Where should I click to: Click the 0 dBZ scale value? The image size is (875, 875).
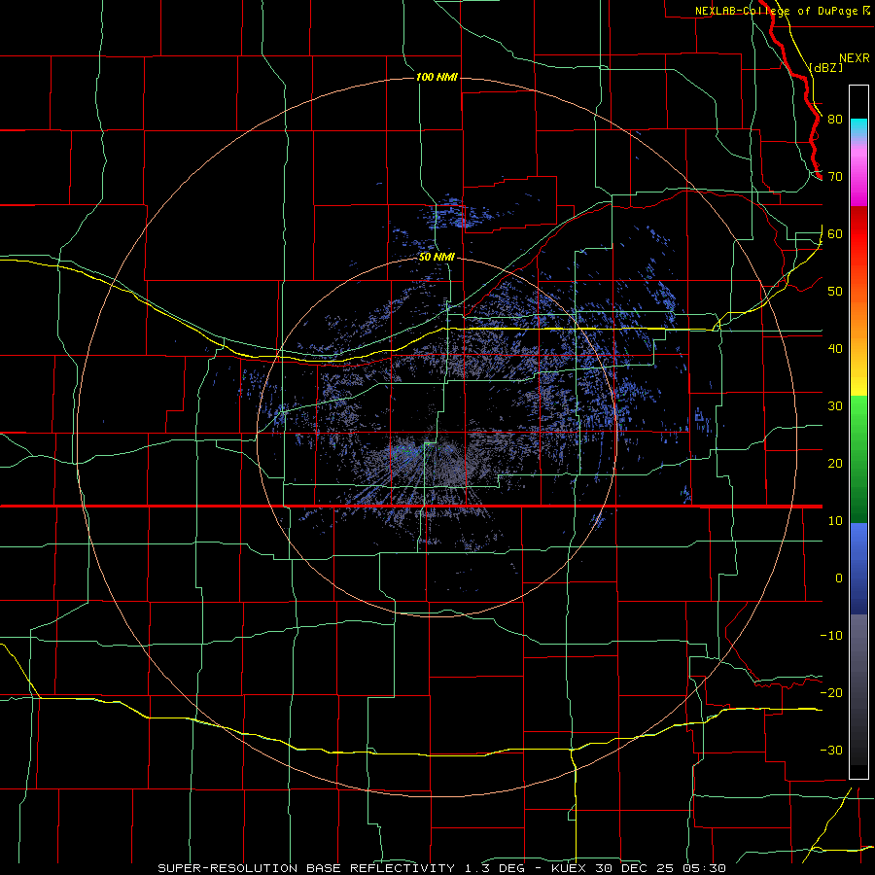click(x=839, y=578)
